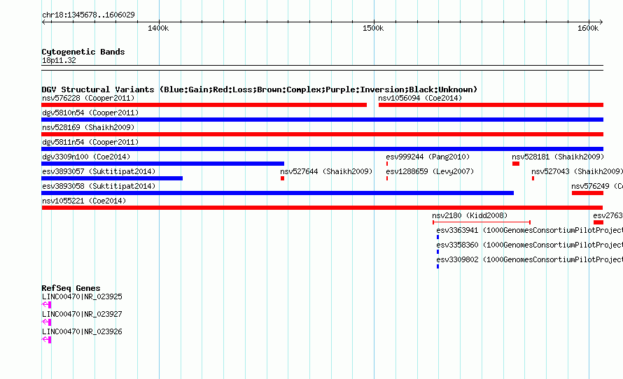The height and width of the screenshot is (379, 623).
Task: Click the LINC00470|NR_023927 gene arrow glyph
Action: pos(46,322)
